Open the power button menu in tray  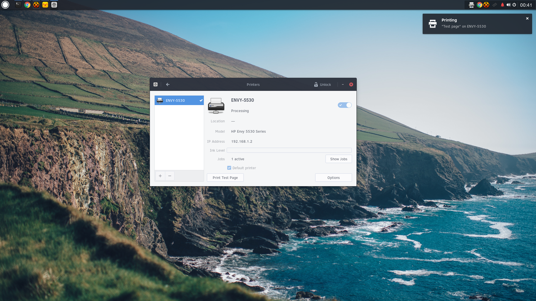(x=514, y=5)
